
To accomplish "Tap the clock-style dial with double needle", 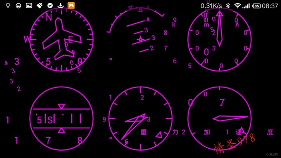I will click(140, 118).
